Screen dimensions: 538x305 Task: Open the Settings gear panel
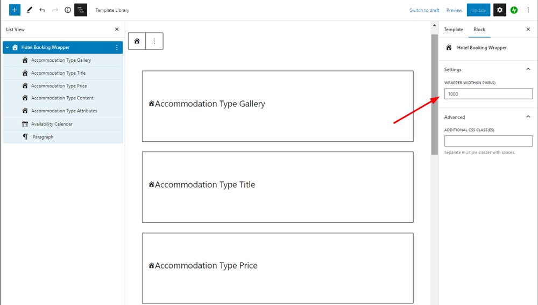(500, 10)
